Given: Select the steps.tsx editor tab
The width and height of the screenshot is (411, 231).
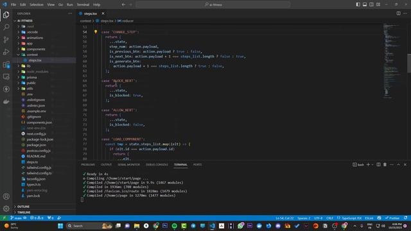Looking at the screenshot, I should click(90, 13).
